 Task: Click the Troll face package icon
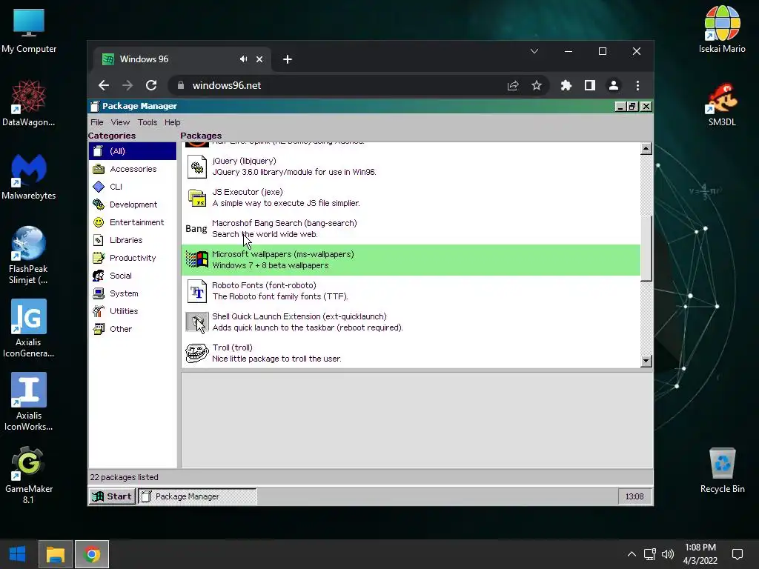pos(197,353)
